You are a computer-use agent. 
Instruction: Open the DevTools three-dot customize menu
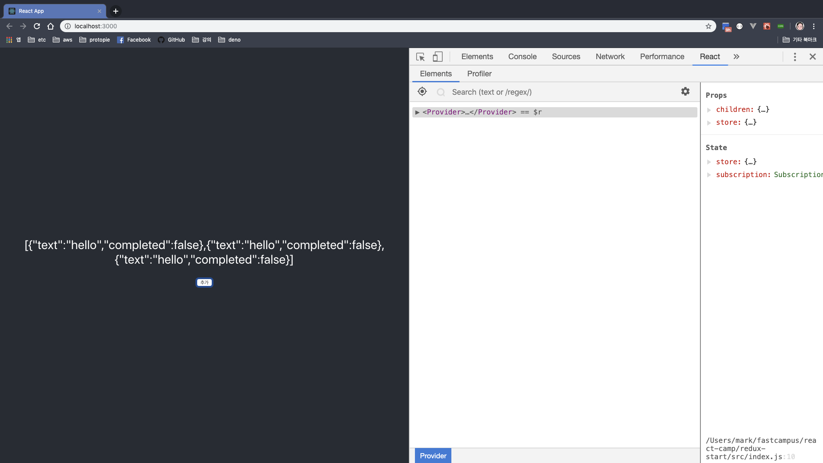pos(795,57)
